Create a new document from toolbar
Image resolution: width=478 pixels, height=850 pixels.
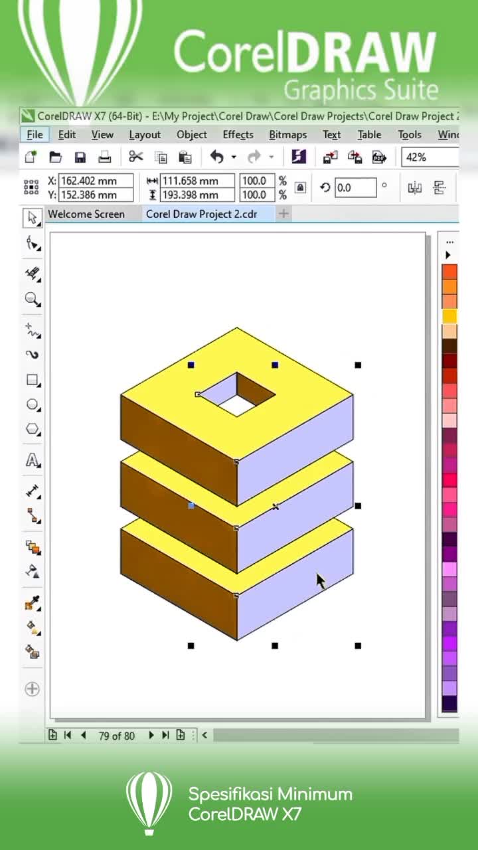click(x=31, y=157)
